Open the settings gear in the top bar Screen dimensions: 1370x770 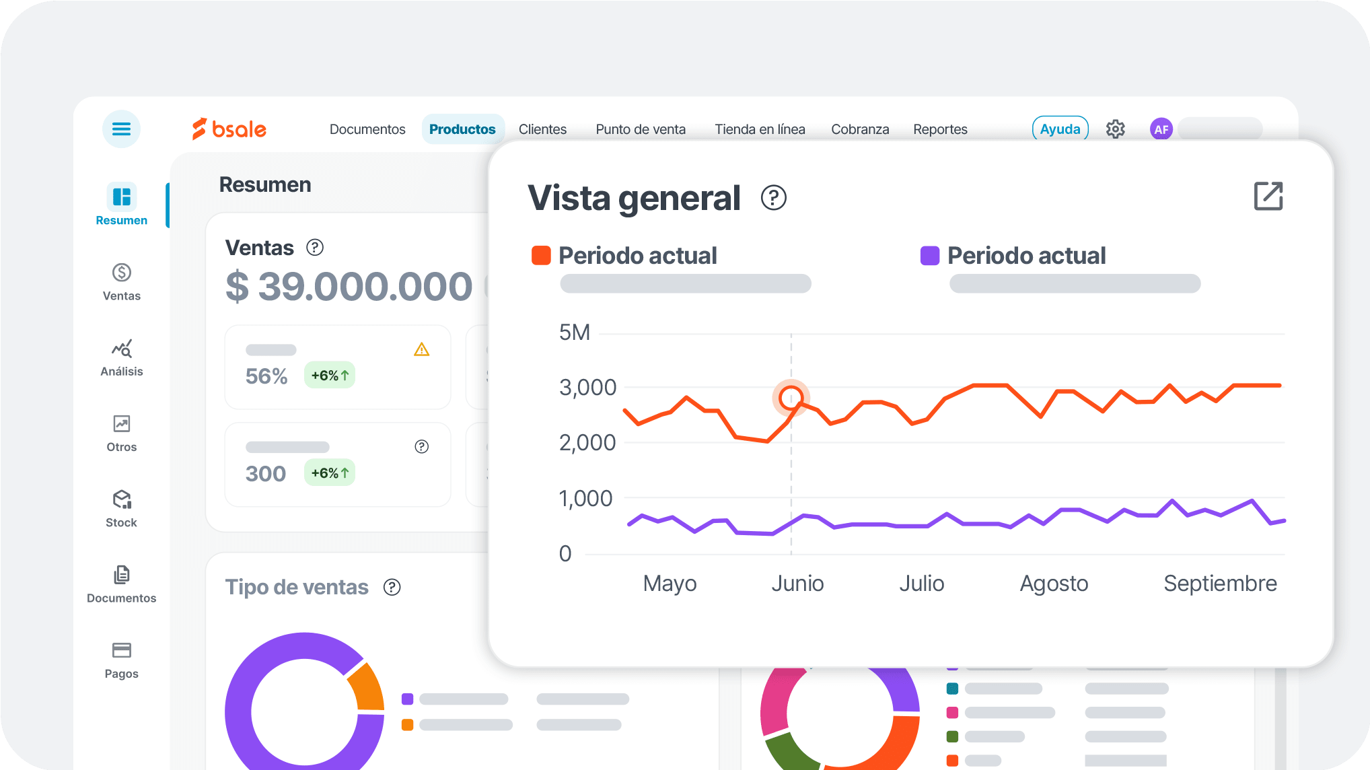[x=1115, y=129]
